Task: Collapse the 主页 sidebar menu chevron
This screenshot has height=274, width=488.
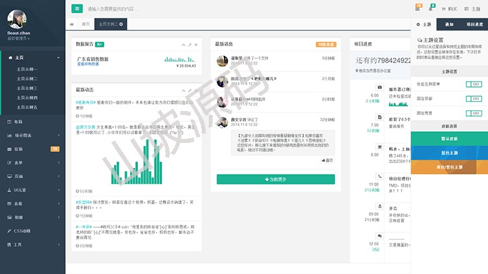Action: click(58, 58)
